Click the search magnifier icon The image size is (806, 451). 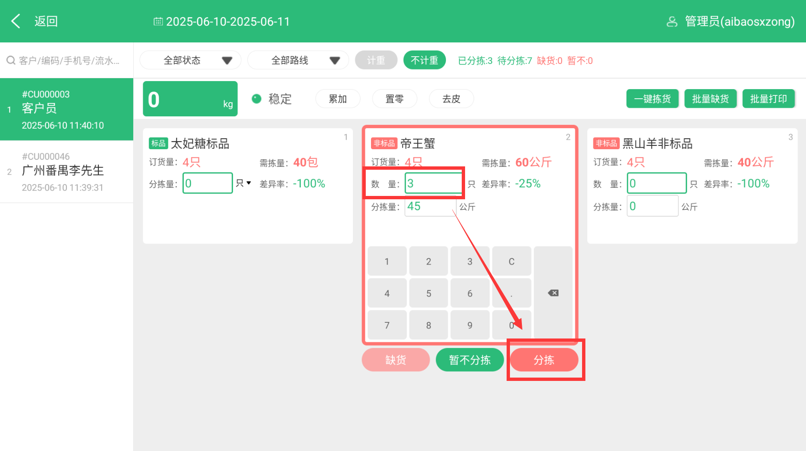tap(11, 61)
